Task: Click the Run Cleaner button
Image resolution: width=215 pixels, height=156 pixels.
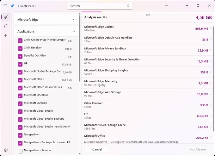Action: click(x=198, y=149)
